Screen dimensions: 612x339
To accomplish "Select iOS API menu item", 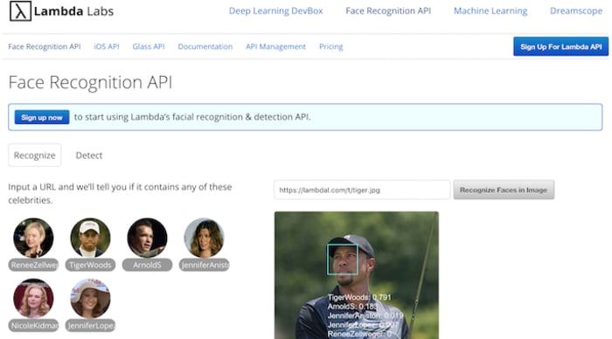I will (x=106, y=46).
